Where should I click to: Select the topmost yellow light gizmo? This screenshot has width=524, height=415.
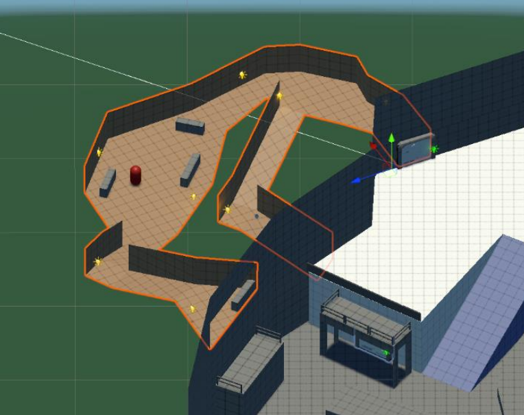(242, 75)
